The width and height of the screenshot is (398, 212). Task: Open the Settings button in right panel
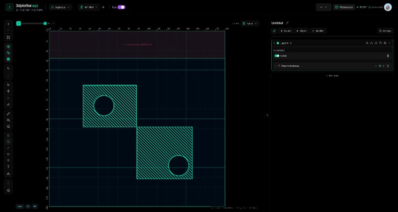(x=385, y=31)
